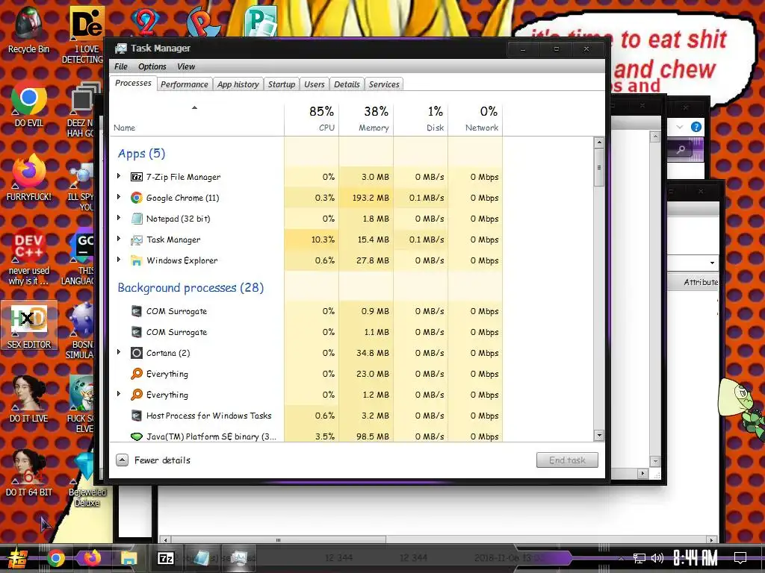Click Google Chrome's 193.2 MB memory value
Screen dimensions: 765x573
tap(371, 198)
